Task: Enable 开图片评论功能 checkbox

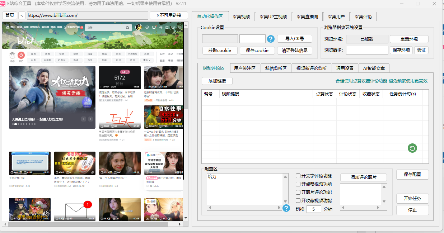Action: [x=298, y=192]
